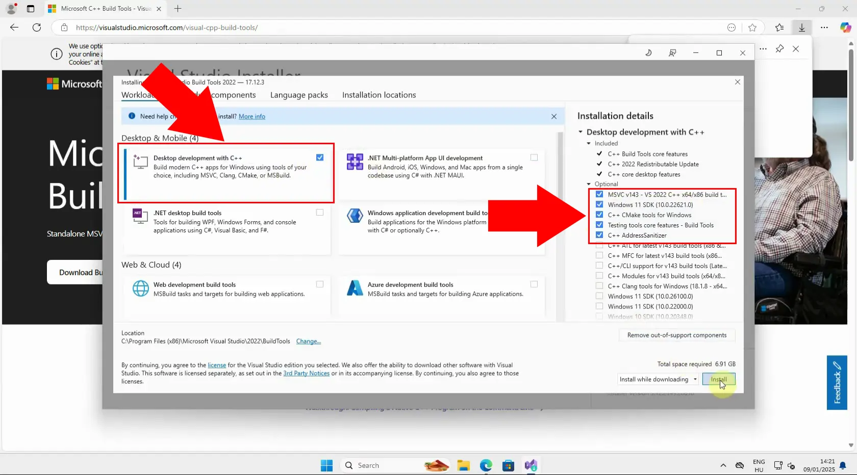Switch to the Installation locations tab
857x475 pixels.
tap(379, 95)
